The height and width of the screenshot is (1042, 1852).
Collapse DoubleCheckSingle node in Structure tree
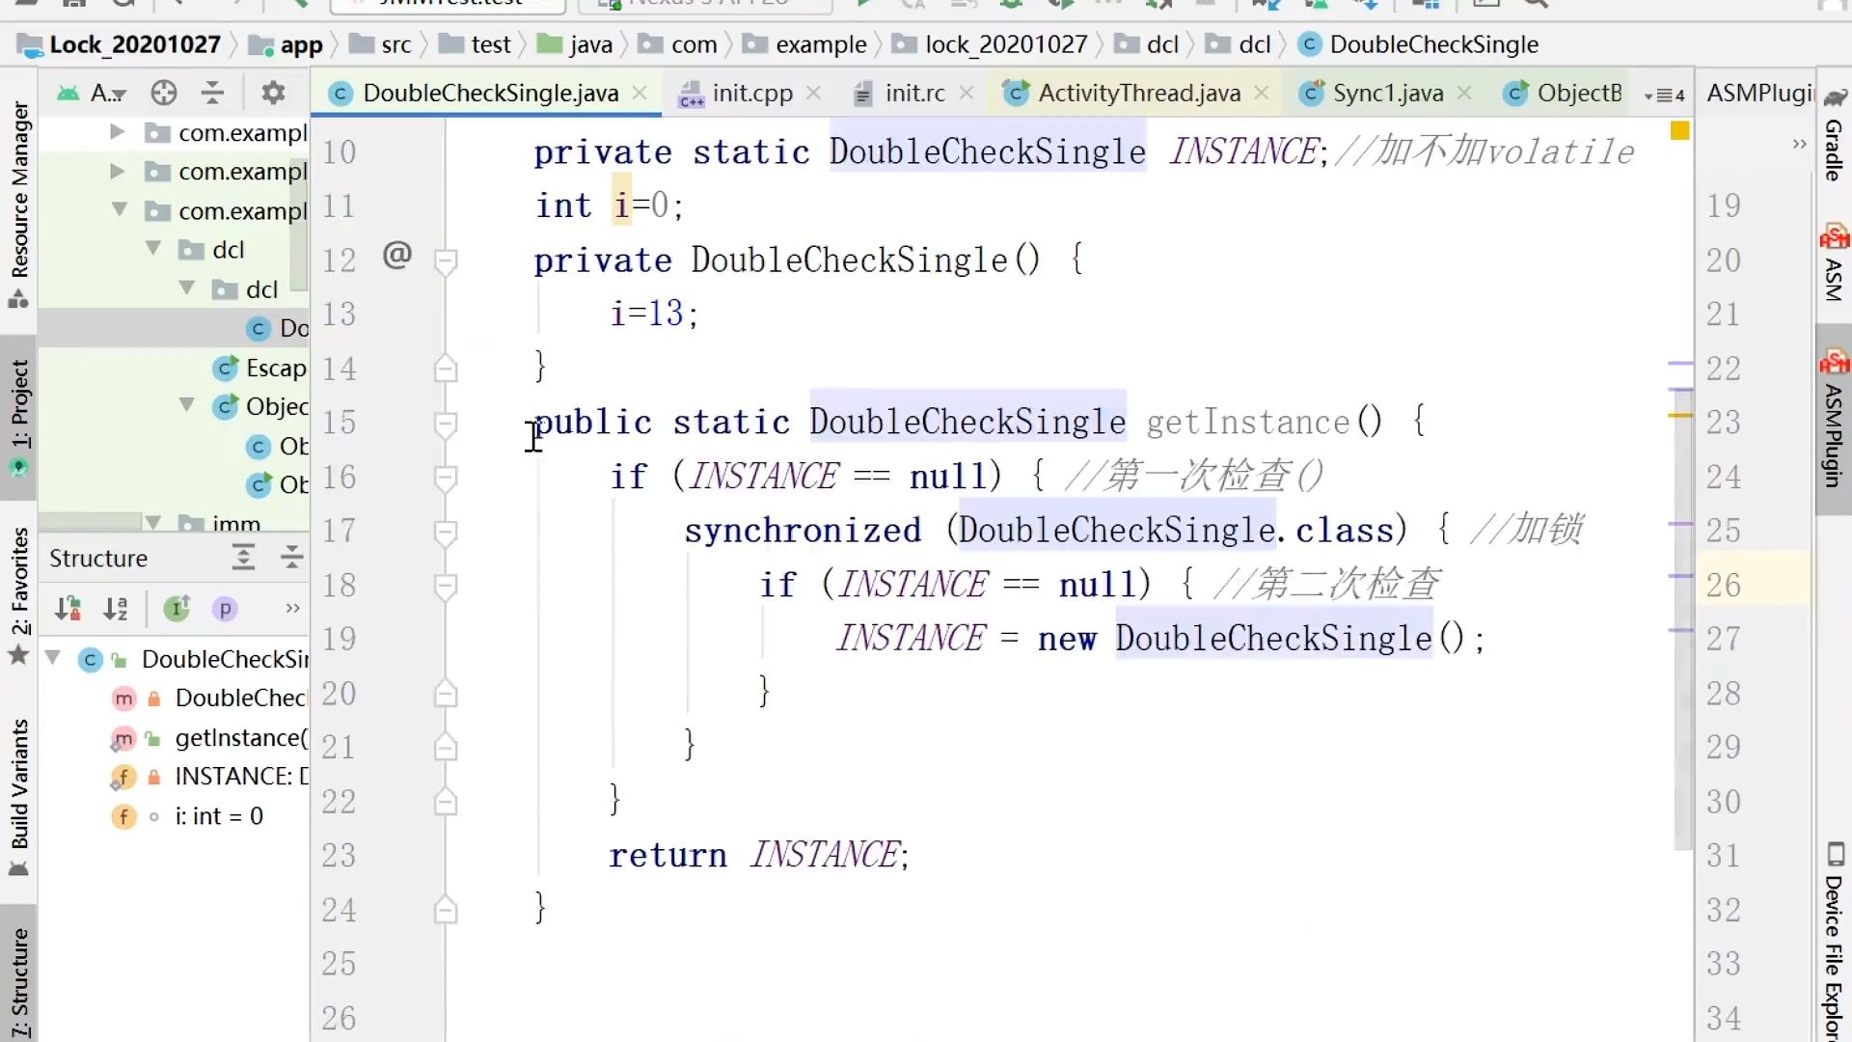click(54, 659)
